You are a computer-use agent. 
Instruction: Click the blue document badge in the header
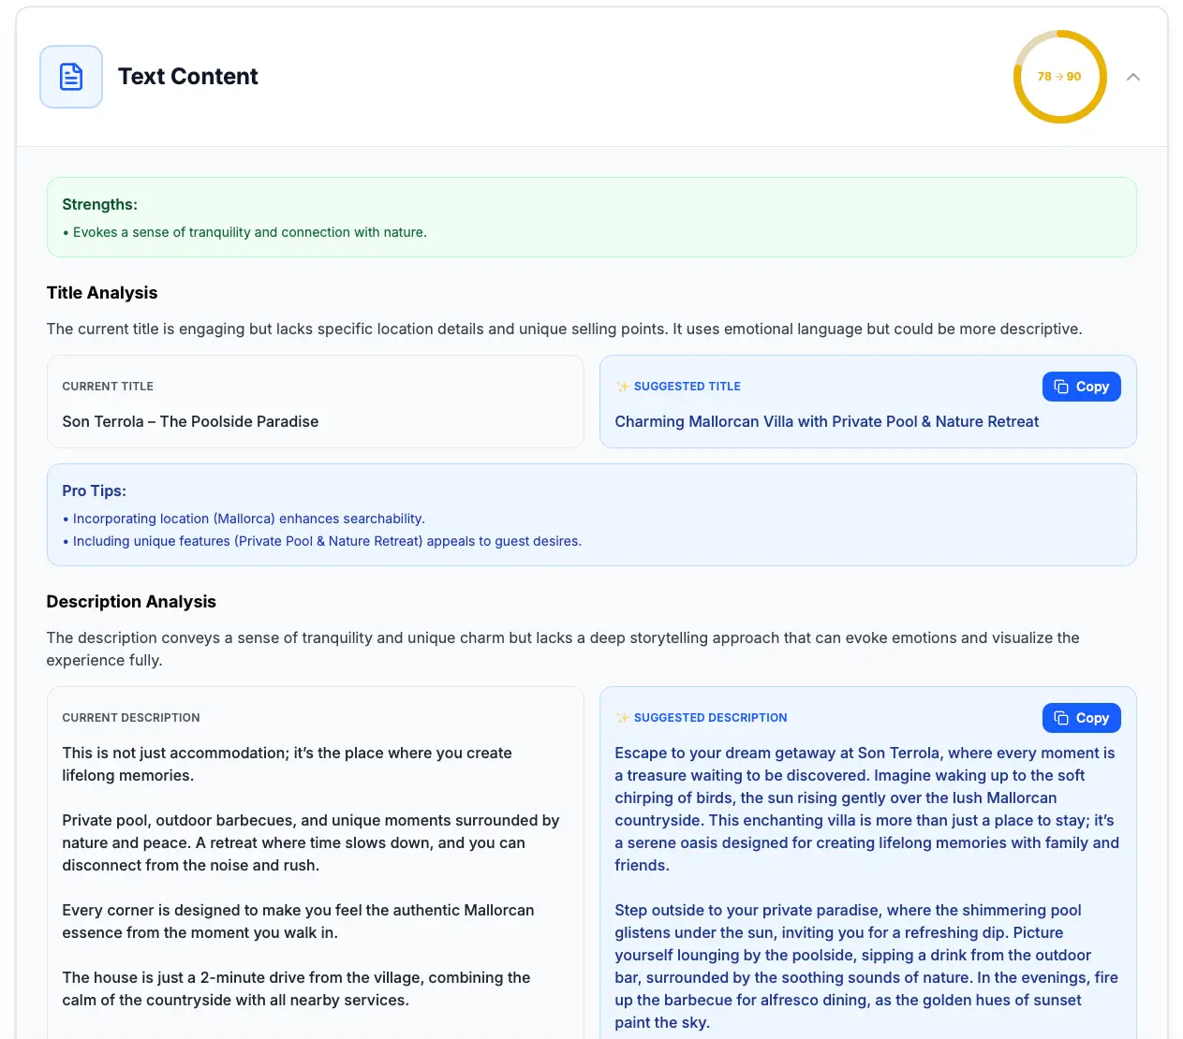[71, 76]
